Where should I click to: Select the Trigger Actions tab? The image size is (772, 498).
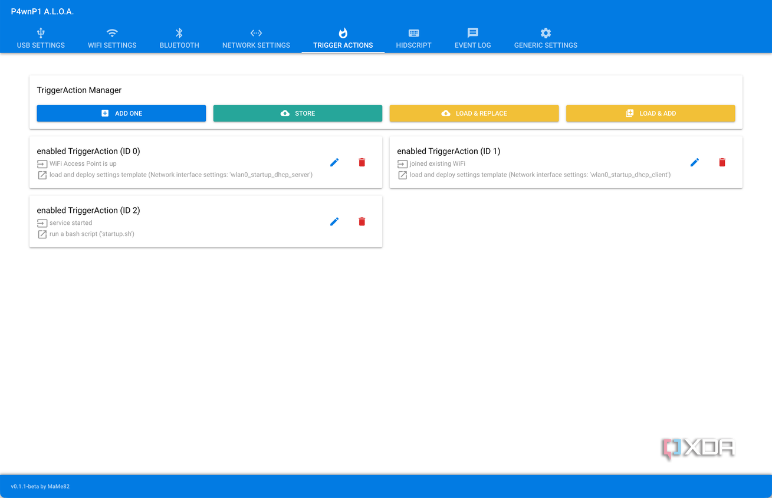pos(343,38)
